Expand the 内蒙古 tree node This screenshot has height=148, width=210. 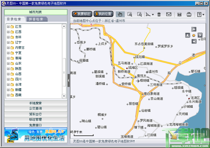(x=8, y=48)
